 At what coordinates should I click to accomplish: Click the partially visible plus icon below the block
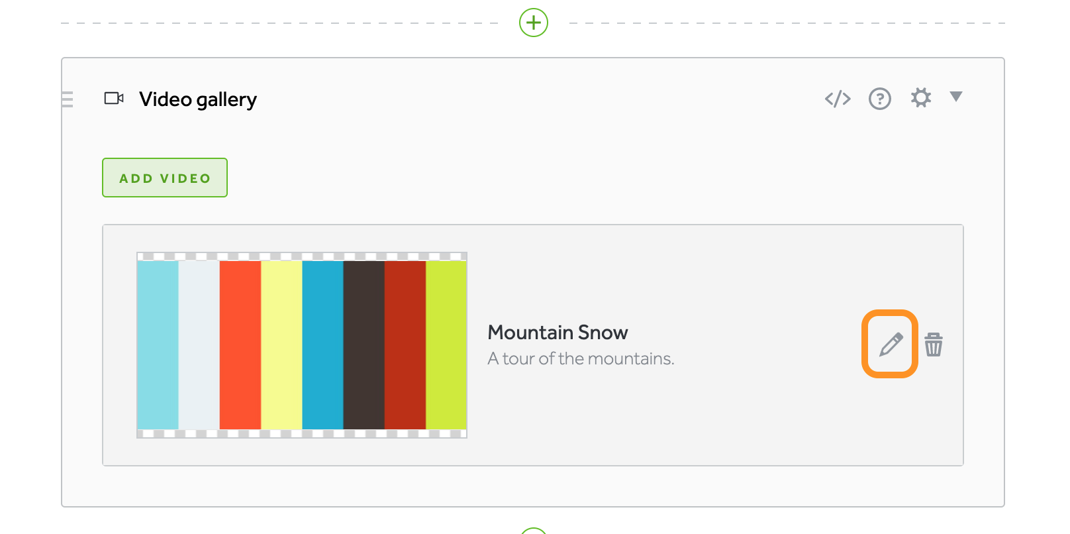[x=534, y=531]
